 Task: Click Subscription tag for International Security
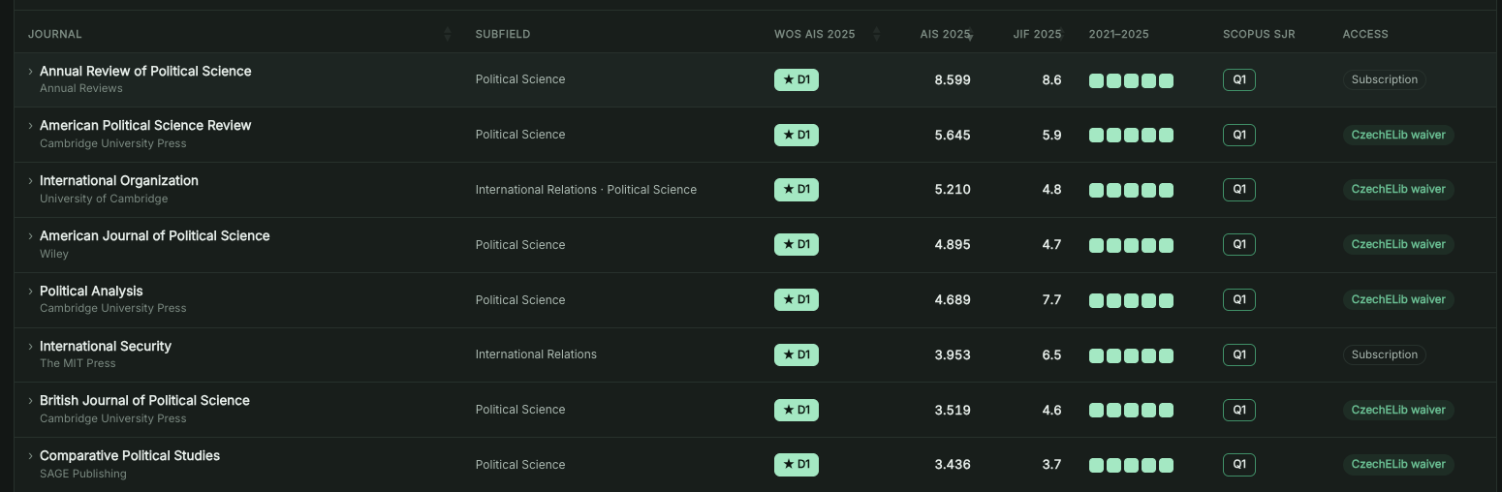[x=1384, y=354]
